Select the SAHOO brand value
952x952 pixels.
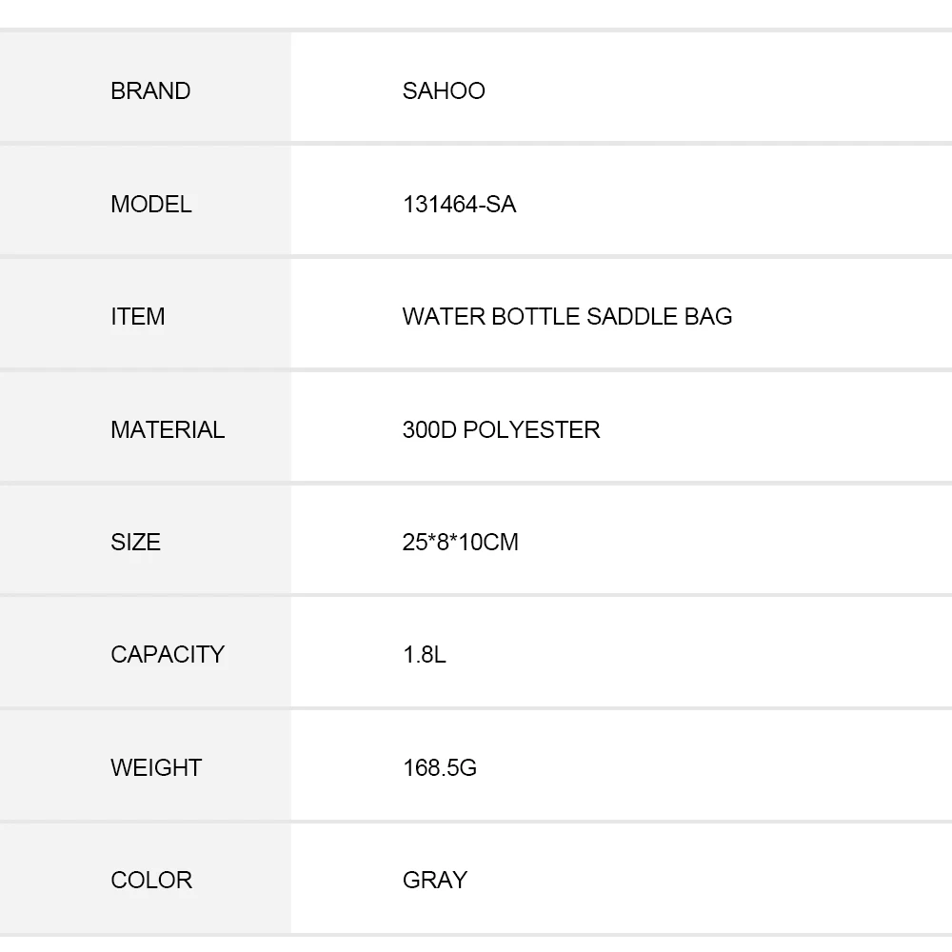click(x=444, y=90)
